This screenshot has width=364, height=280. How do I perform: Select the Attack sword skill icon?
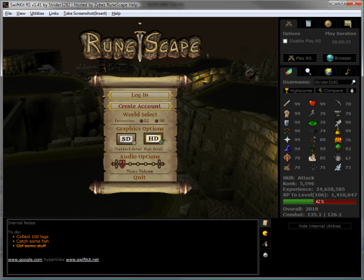(x=287, y=104)
